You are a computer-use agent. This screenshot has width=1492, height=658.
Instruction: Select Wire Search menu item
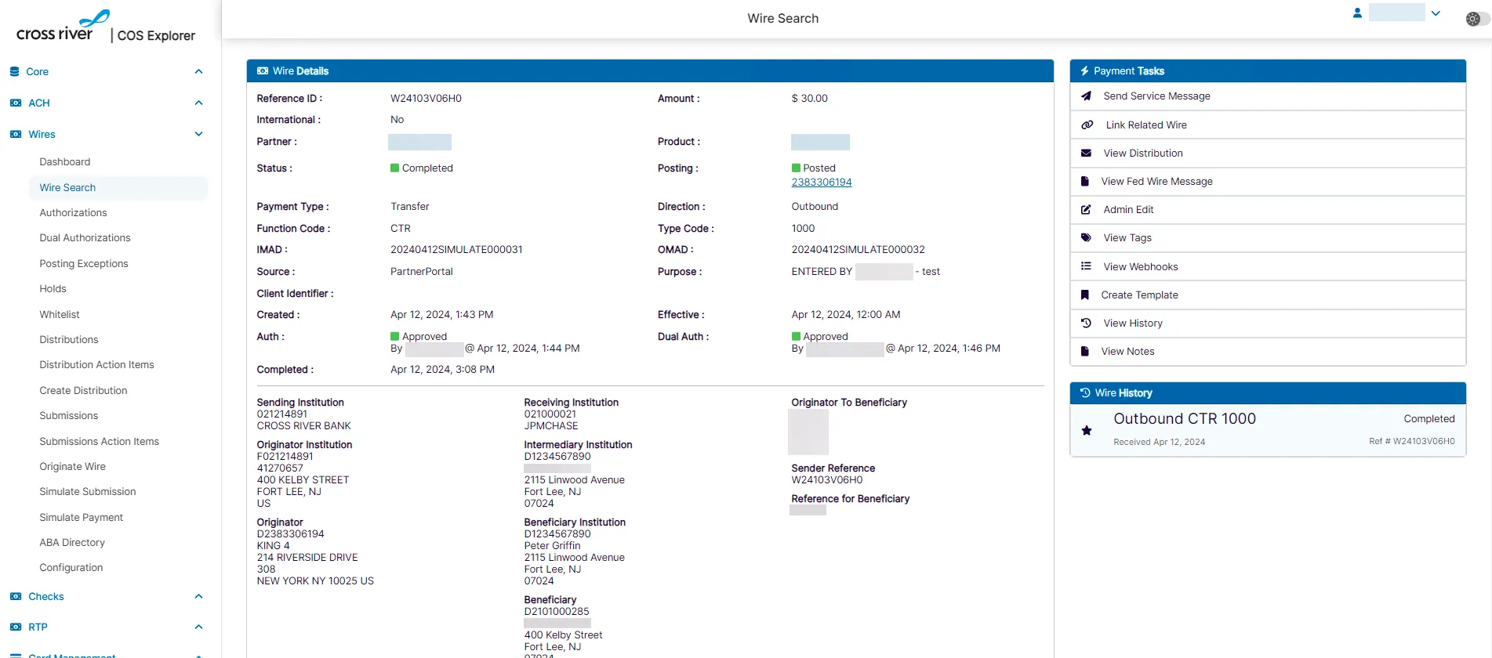118,188
